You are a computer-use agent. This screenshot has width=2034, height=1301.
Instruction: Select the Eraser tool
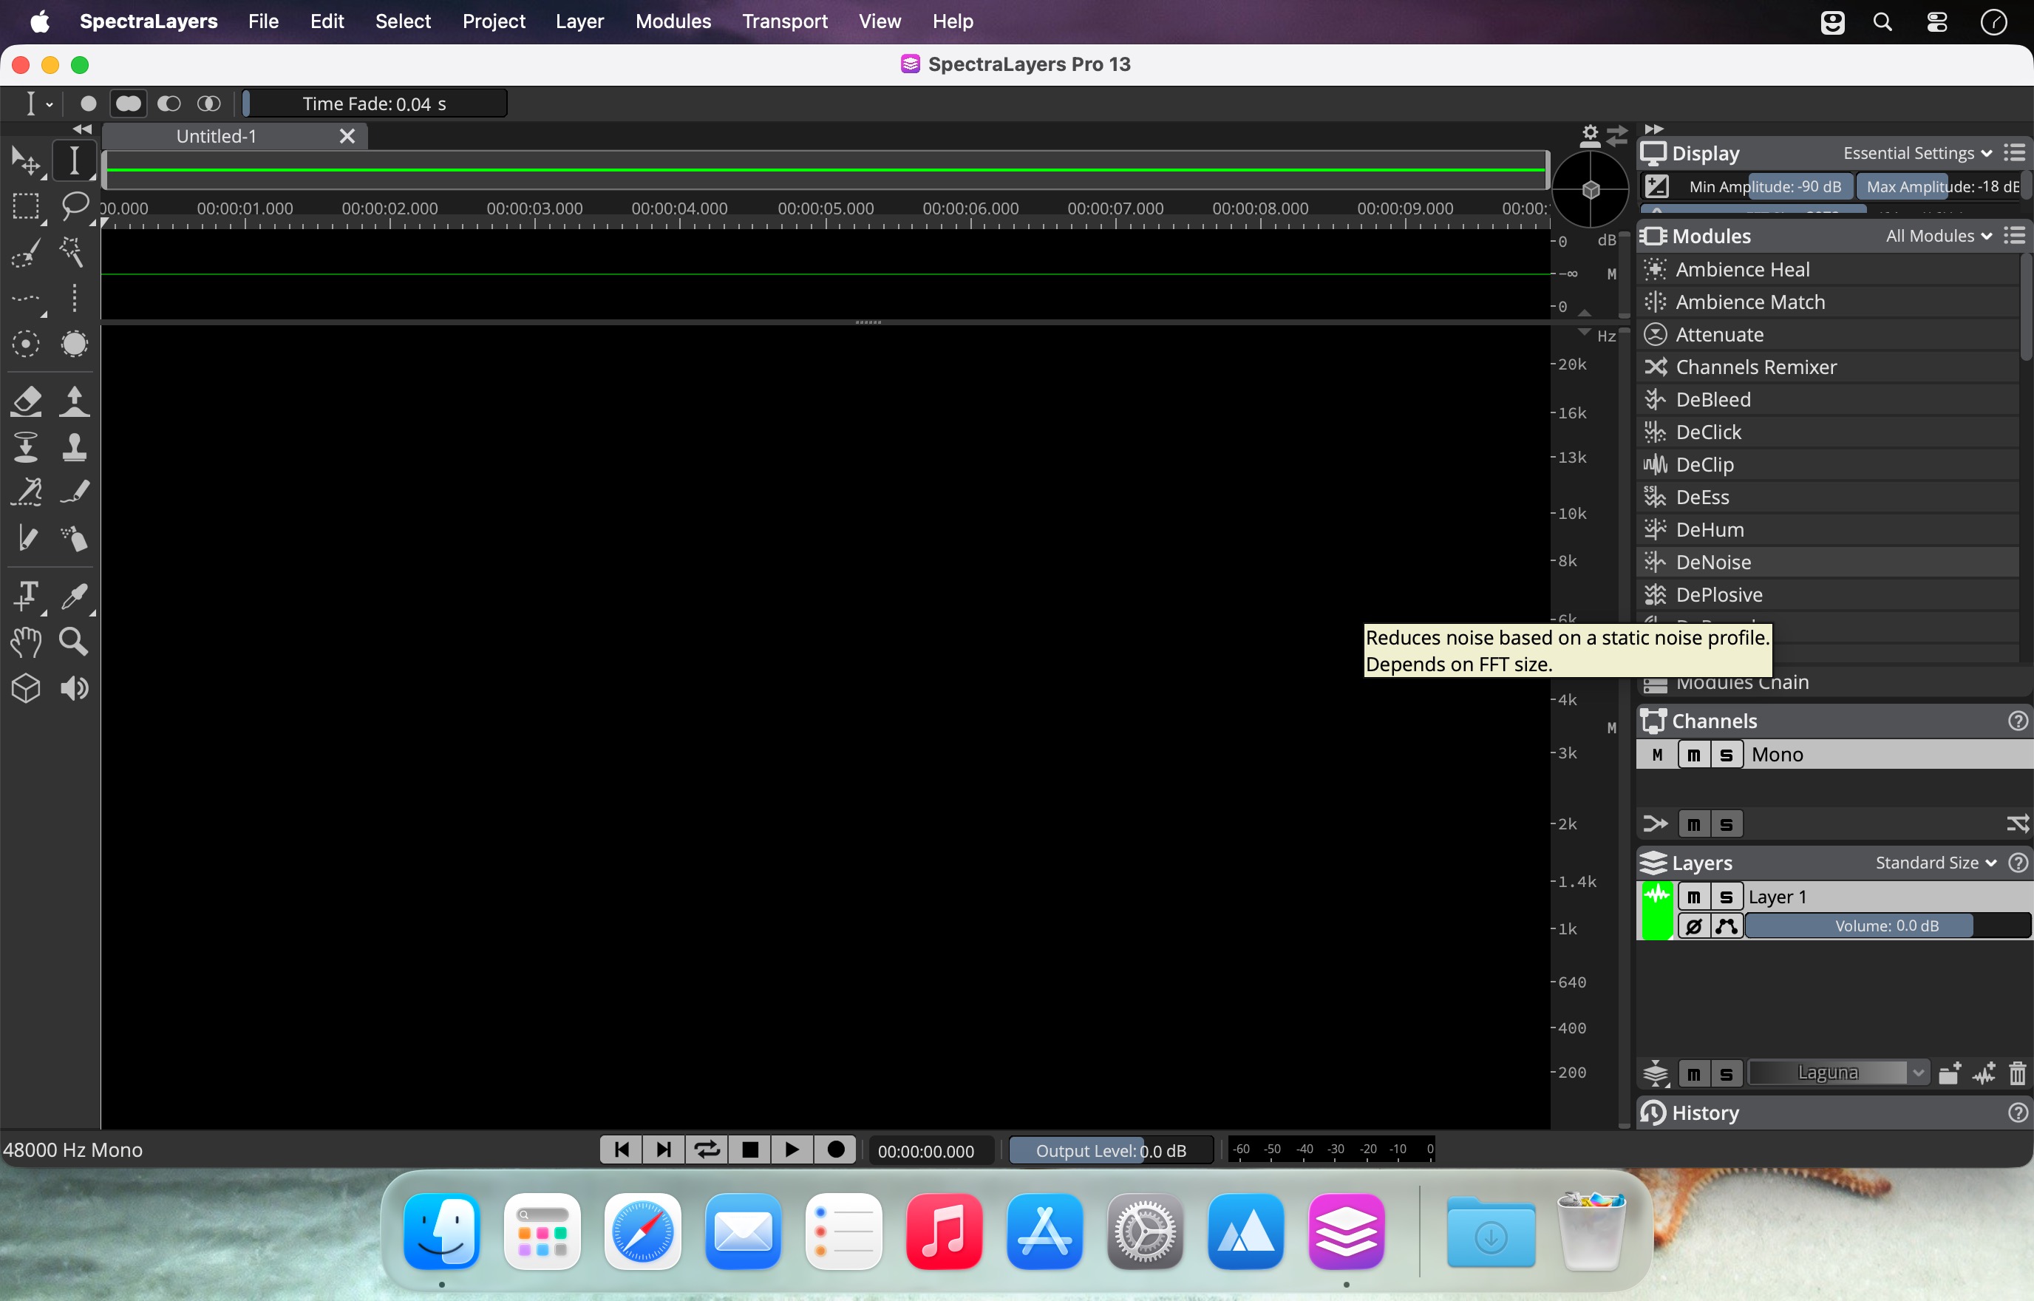pos(26,401)
